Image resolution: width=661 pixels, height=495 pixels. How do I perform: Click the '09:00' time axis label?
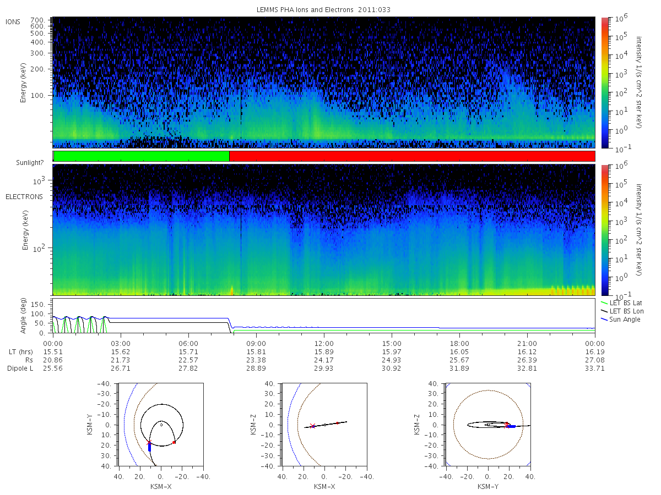tap(256, 343)
